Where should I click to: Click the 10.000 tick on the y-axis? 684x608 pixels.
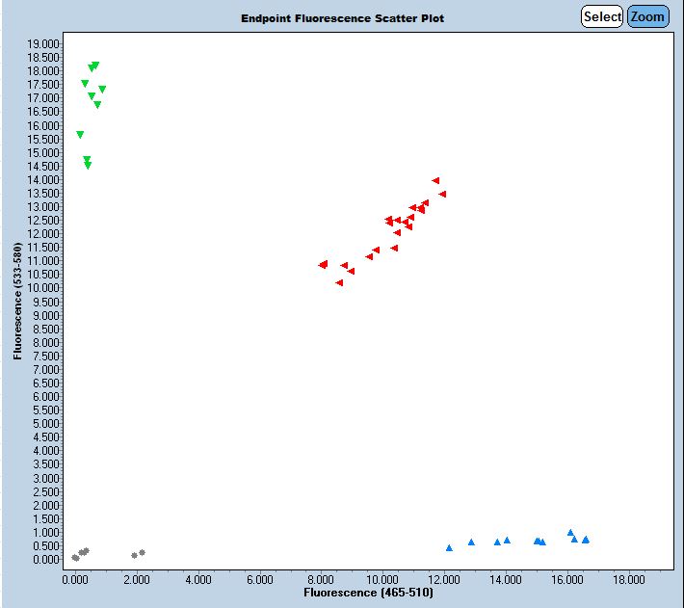(x=44, y=288)
